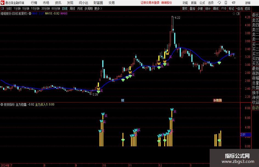Click the 涨榜预 tag on the chart
Image resolution: width=259 pixels, height=167 pixels.
pos(218,100)
